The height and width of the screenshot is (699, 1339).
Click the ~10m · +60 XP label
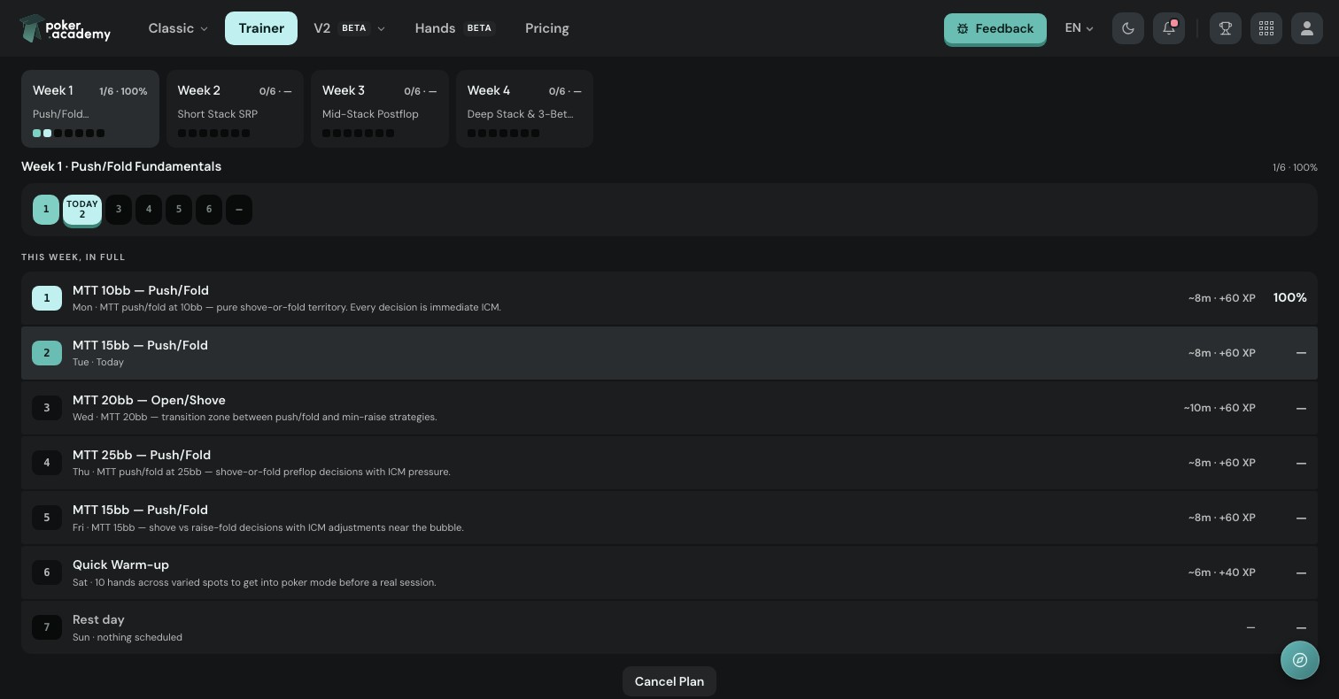pyautogui.click(x=1219, y=408)
